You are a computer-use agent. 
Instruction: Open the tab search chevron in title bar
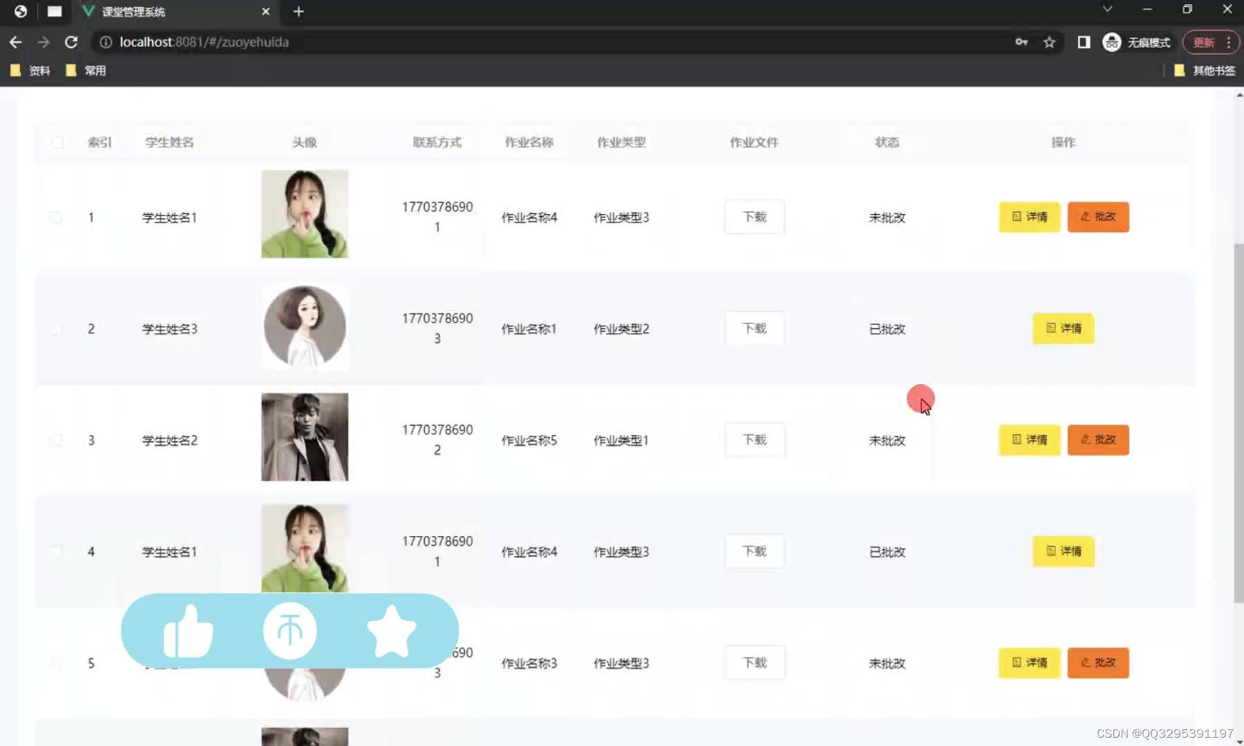coord(1107,9)
